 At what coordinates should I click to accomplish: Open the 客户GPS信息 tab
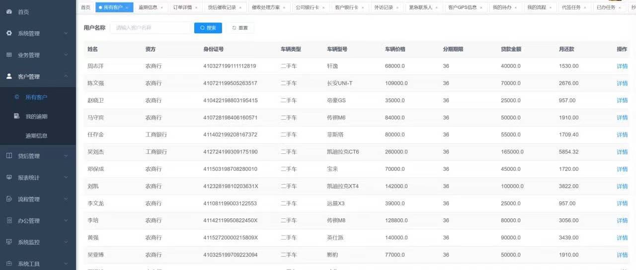coord(462,7)
